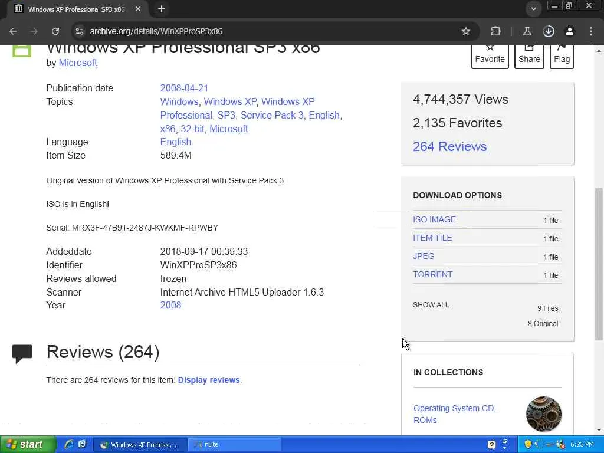The width and height of the screenshot is (604, 453).
Task: Show browser downloads
Action: pos(549,31)
